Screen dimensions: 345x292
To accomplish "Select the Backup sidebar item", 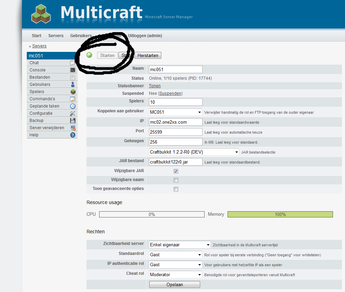I will pos(52,121).
